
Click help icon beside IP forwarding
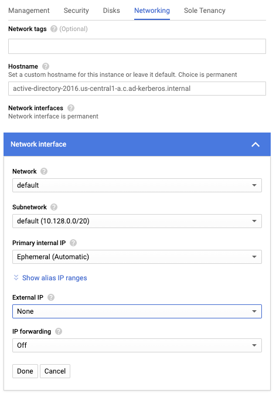point(59,331)
